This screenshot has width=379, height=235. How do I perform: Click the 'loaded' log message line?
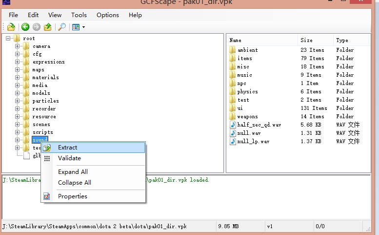(106, 180)
